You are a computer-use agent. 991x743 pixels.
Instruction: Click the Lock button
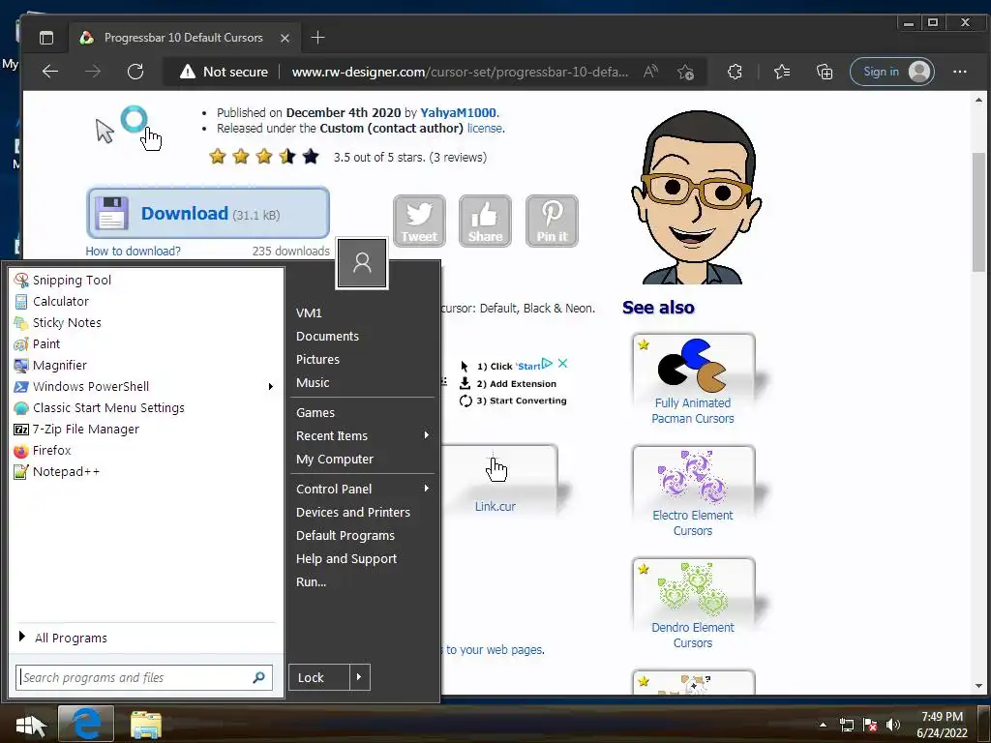pos(319,677)
